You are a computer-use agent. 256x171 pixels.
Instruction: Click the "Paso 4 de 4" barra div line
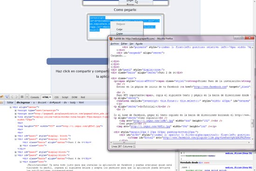point(57,158)
